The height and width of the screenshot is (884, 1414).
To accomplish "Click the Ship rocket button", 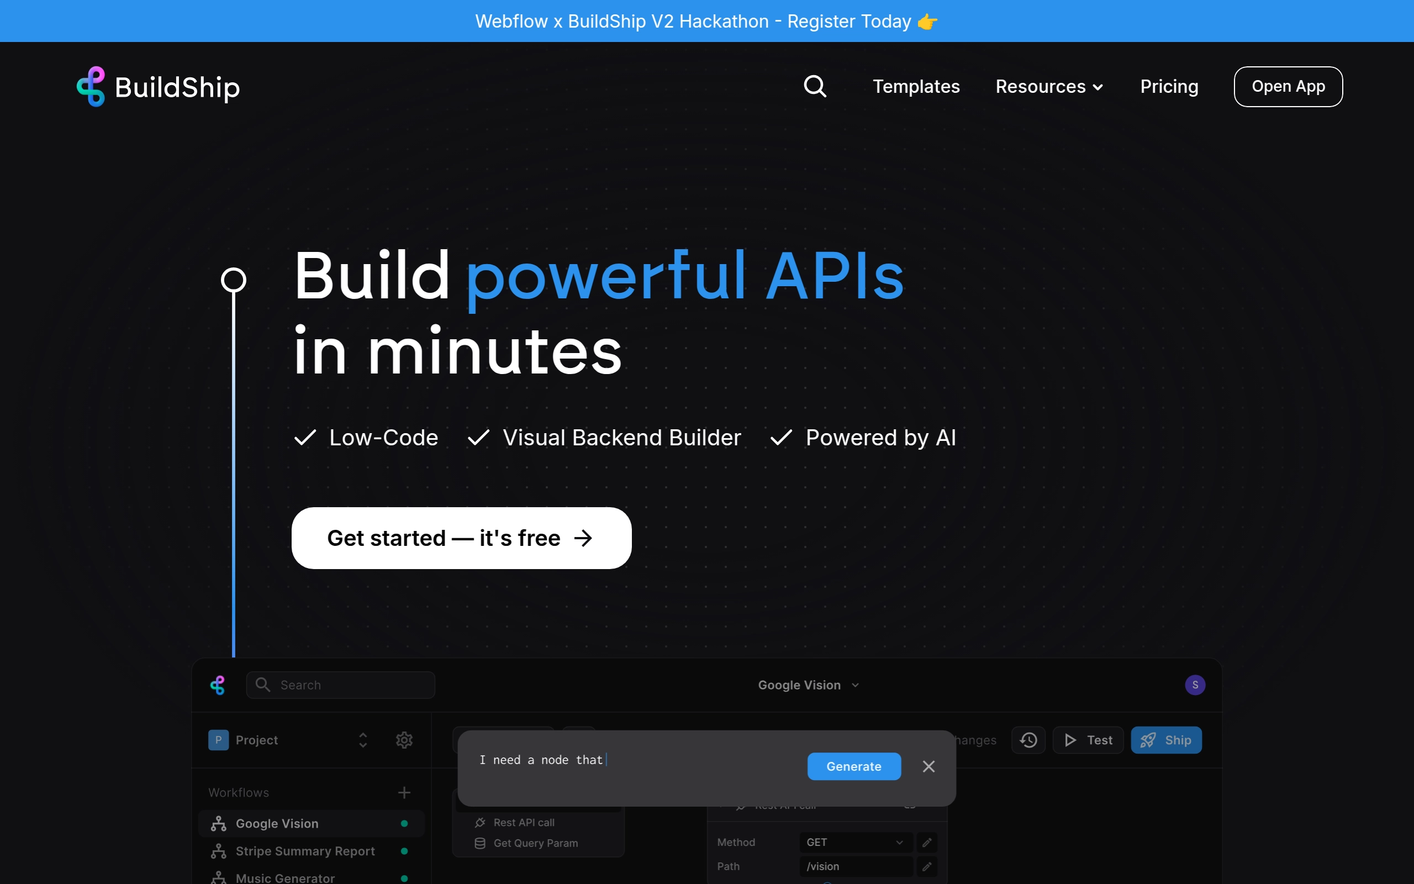I will point(1166,740).
